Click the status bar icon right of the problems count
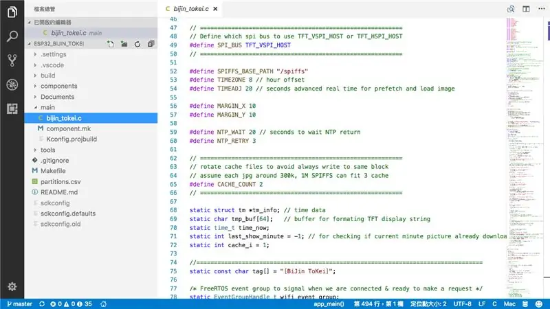 tap(104, 304)
